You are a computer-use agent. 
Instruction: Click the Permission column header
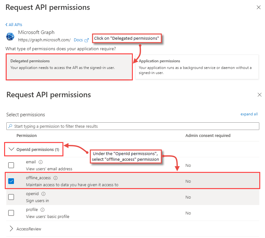coord(27,135)
